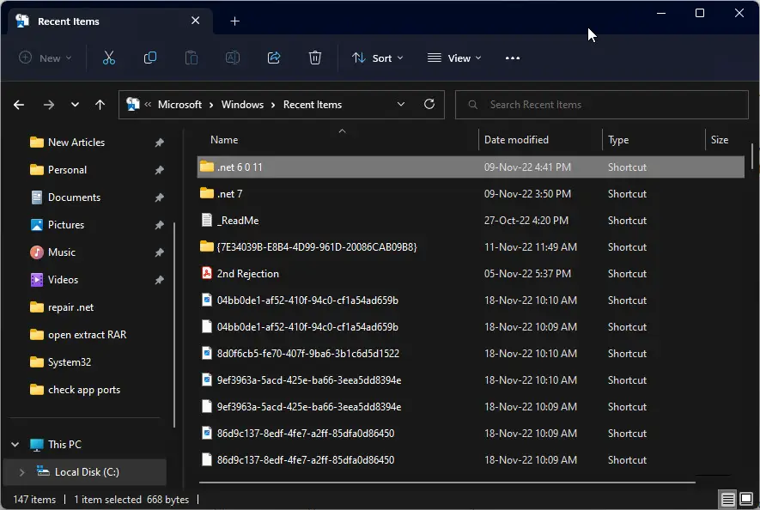Select the 2nd Rejection PDF shortcut
Image resolution: width=760 pixels, height=510 pixels.
[247, 274]
